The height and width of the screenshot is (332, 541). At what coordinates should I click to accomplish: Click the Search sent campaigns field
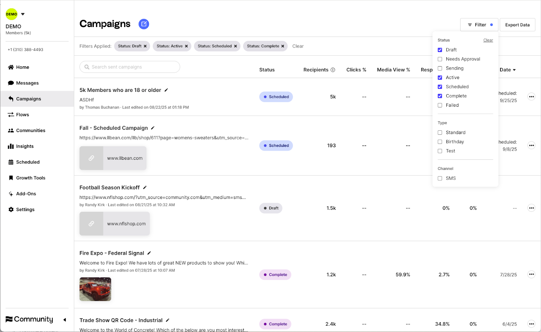point(130,67)
